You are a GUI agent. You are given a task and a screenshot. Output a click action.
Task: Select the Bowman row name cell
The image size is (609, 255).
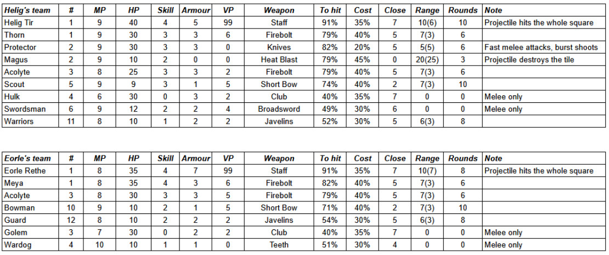(30, 208)
